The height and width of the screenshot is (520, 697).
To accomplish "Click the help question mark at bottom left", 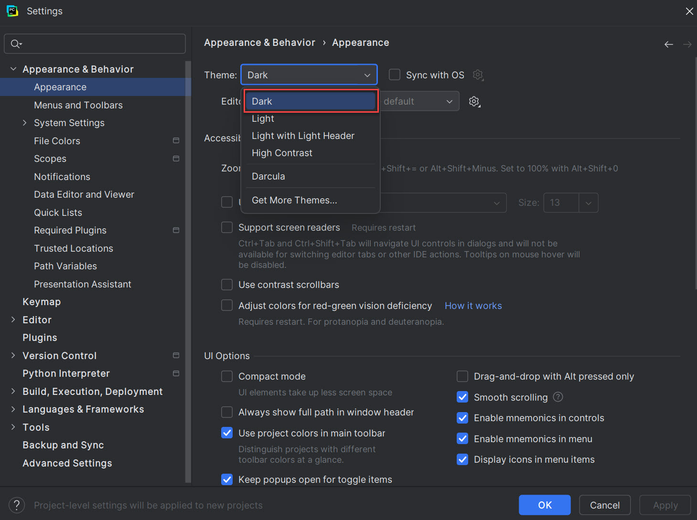I will (16, 505).
